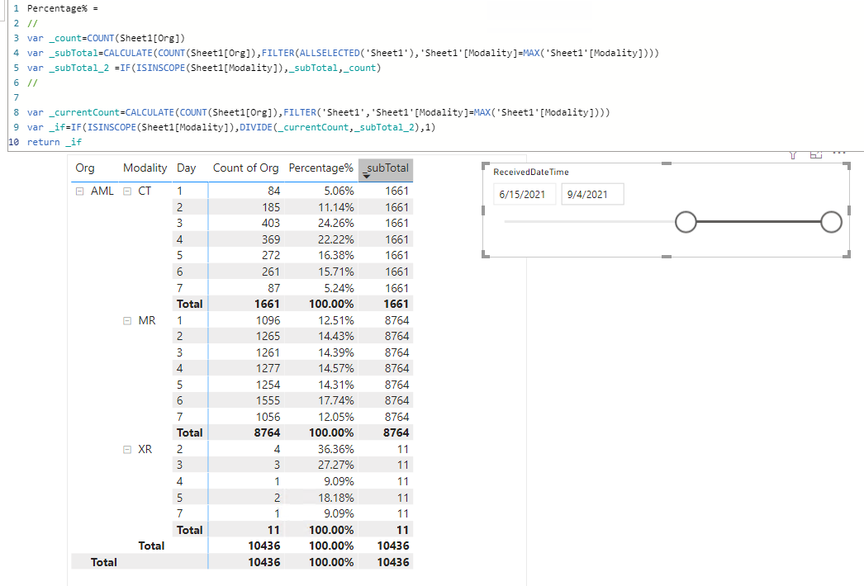Image resolution: width=864 pixels, height=586 pixels.
Task: Grab the slicer's top-left corner handle
Action: tap(486, 166)
